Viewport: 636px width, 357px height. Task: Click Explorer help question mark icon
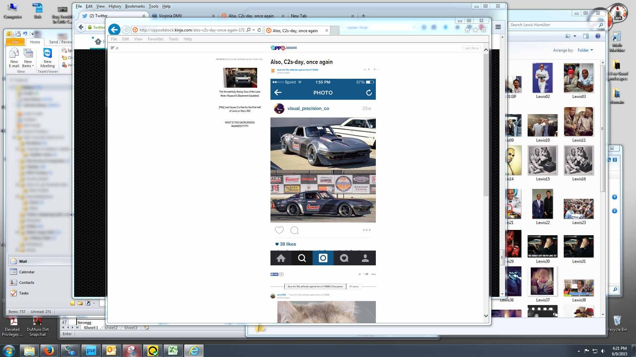[598, 36]
